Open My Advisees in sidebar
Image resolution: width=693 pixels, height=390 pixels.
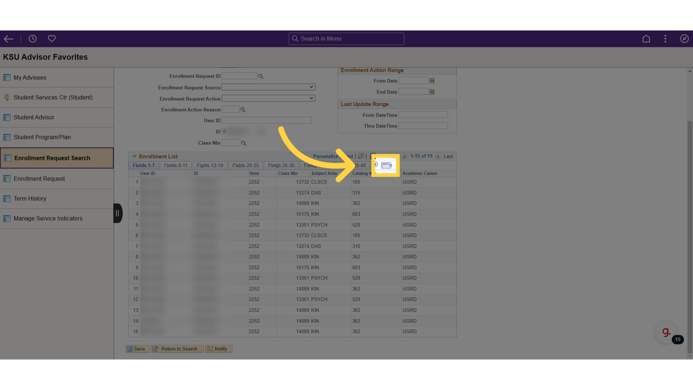tap(57, 78)
